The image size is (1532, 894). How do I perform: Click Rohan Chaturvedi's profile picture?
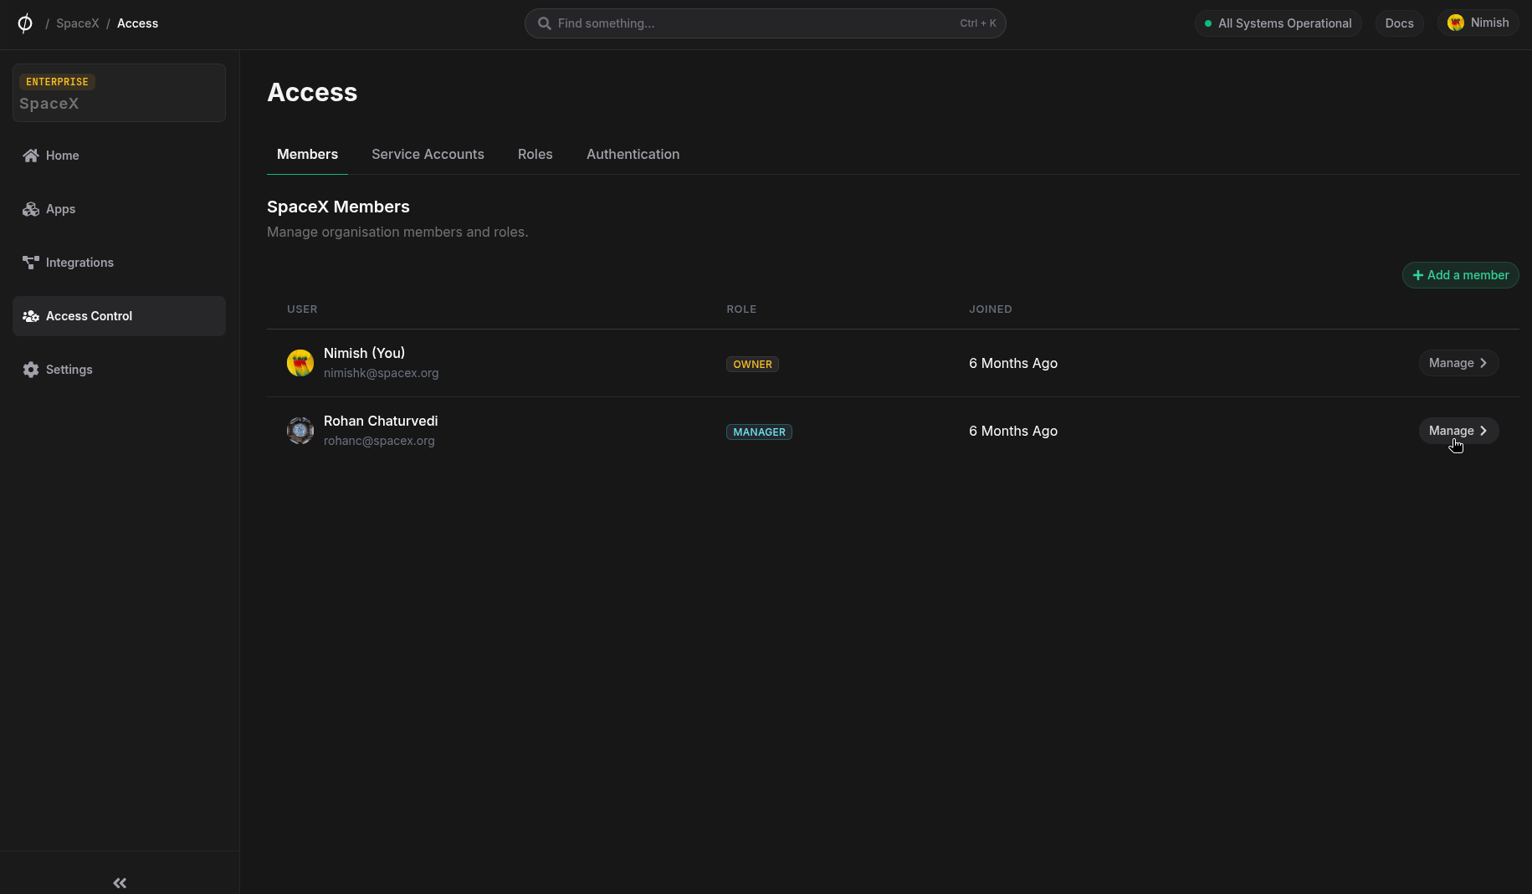(x=300, y=430)
